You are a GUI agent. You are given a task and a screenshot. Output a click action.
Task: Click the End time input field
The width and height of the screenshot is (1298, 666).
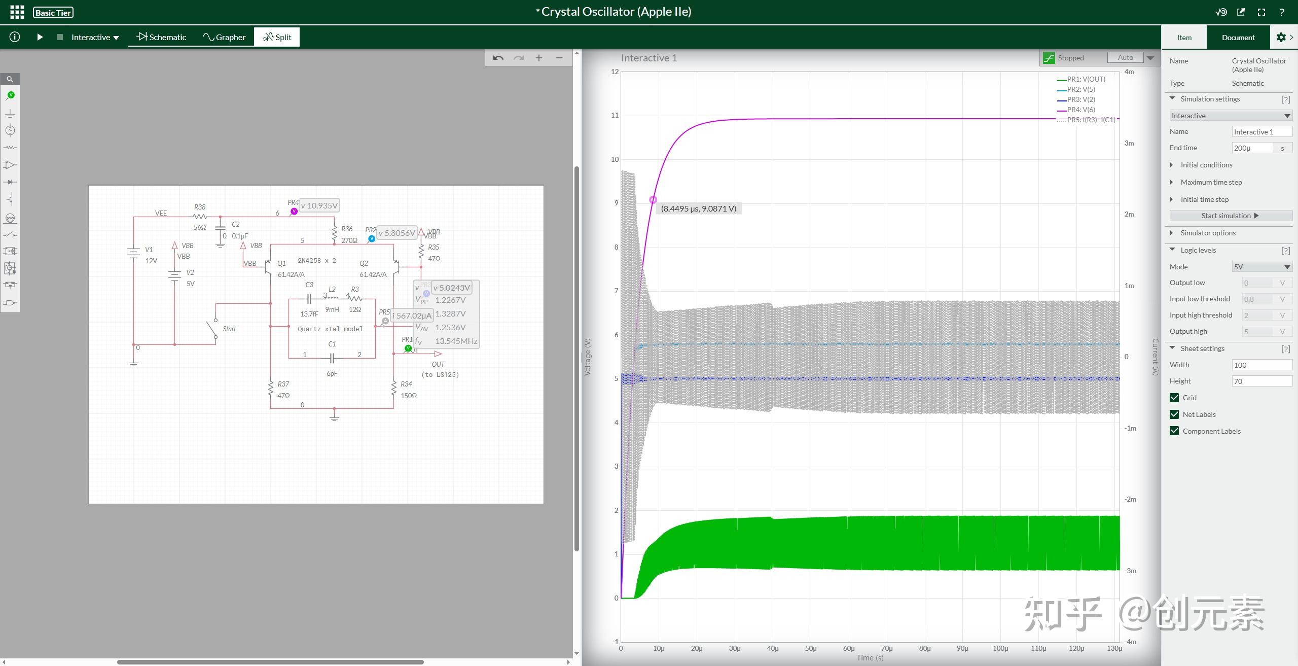(x=1252, y=148)
